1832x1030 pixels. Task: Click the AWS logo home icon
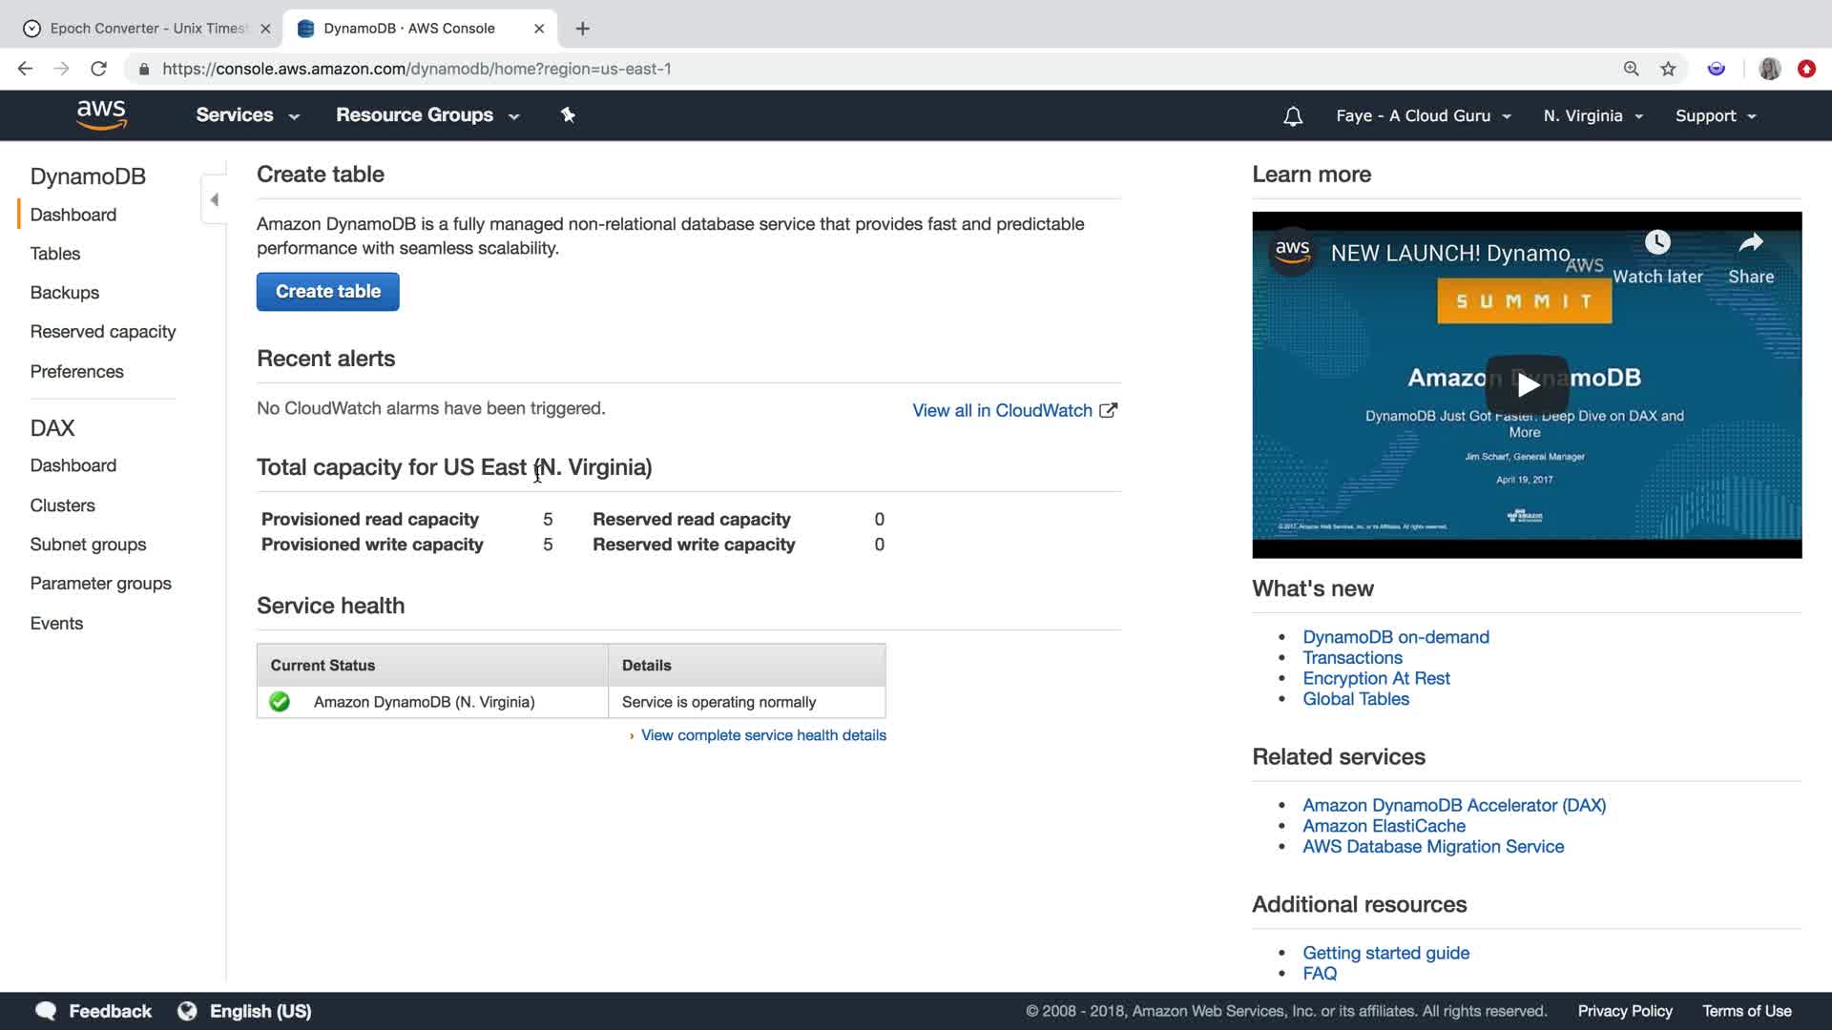(101, 114)
